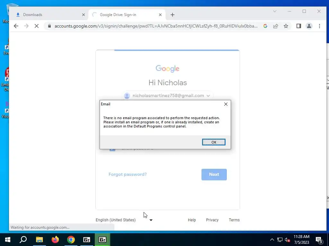Open File Explorer from taskbar
The width and height of the screenshot is (329, 246).
point(39,240)
